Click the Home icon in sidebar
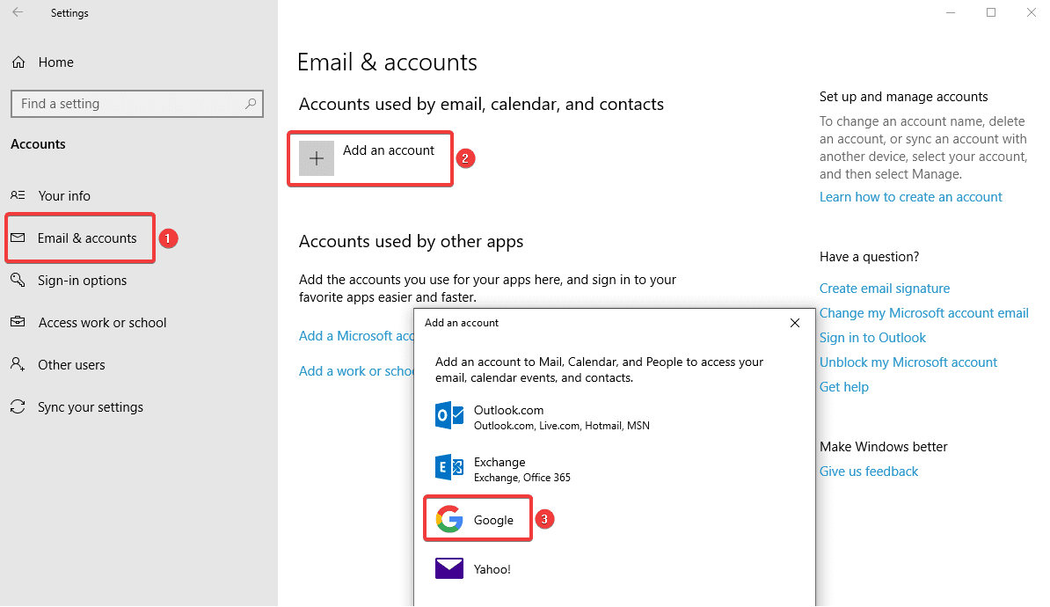 click(x=18, y=62)
